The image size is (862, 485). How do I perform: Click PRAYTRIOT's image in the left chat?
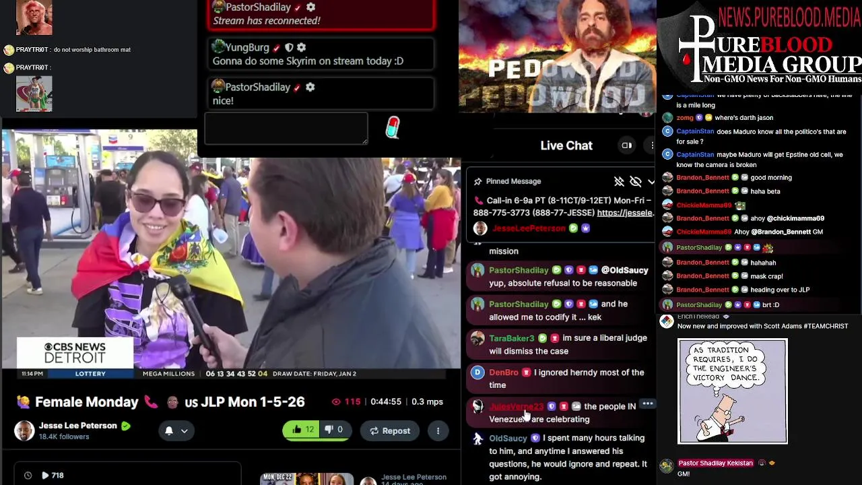tap(34, 93)
